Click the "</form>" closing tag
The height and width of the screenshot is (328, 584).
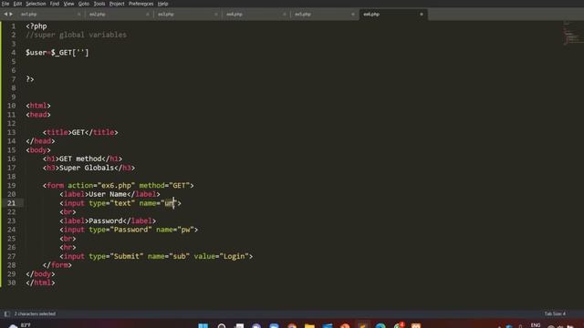click(x=57, y=265)
